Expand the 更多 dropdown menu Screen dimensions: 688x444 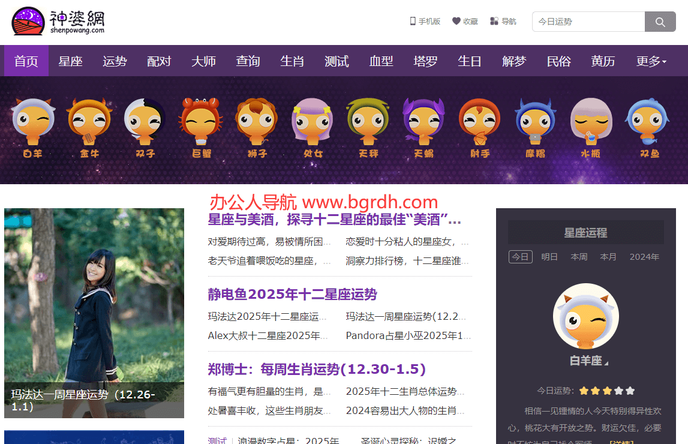(x=650, y=61)
